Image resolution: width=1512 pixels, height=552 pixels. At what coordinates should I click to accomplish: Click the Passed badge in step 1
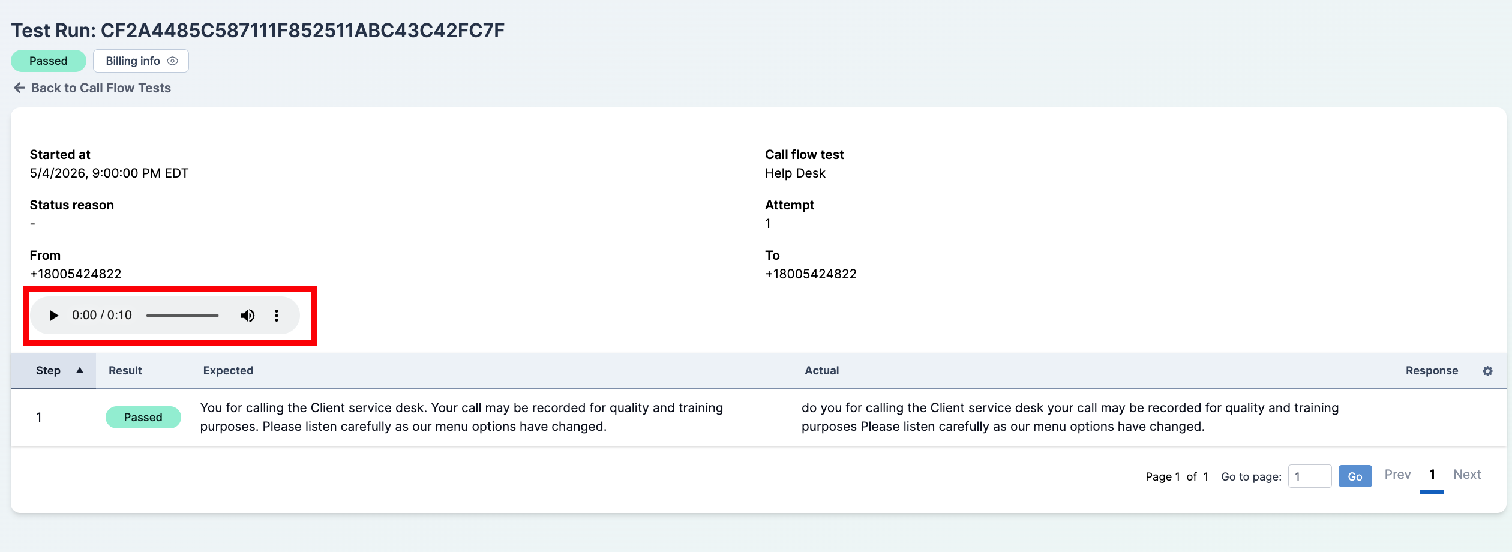[x=143, y=417]
